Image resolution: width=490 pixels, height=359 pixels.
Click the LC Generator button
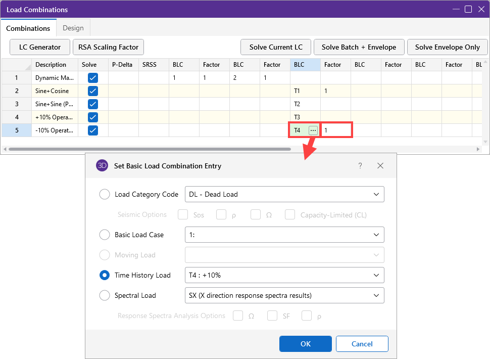pos(40,47)
